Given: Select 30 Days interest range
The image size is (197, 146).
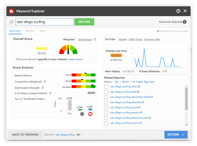Looking at the screenshot, I should [x=116, y=55].
